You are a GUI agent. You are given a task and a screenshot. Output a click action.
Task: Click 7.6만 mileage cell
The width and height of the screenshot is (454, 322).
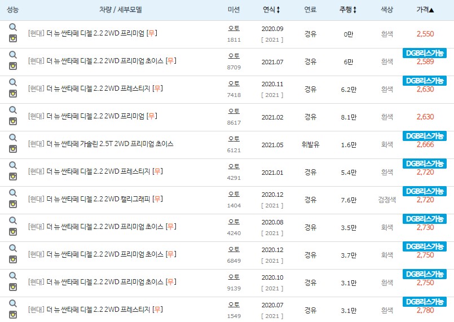tap(349, 200)
